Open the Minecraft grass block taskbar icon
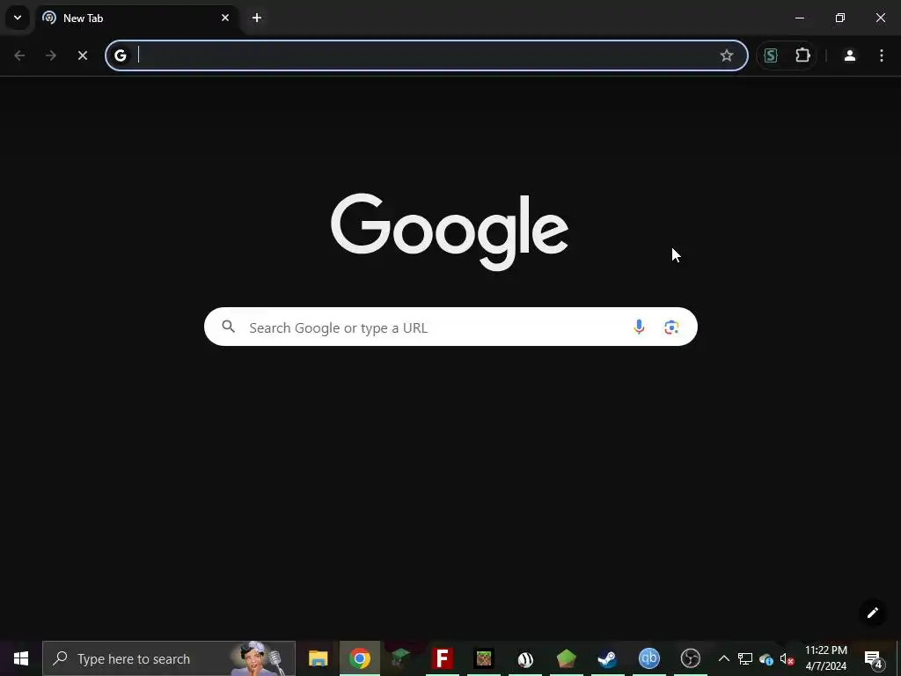Screen dimensions: 901x676 click(484, 658)
